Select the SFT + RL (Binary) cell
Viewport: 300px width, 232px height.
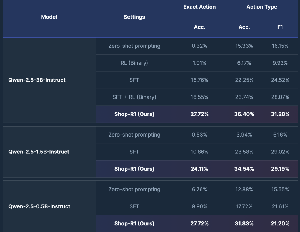(x=134, y=97)
